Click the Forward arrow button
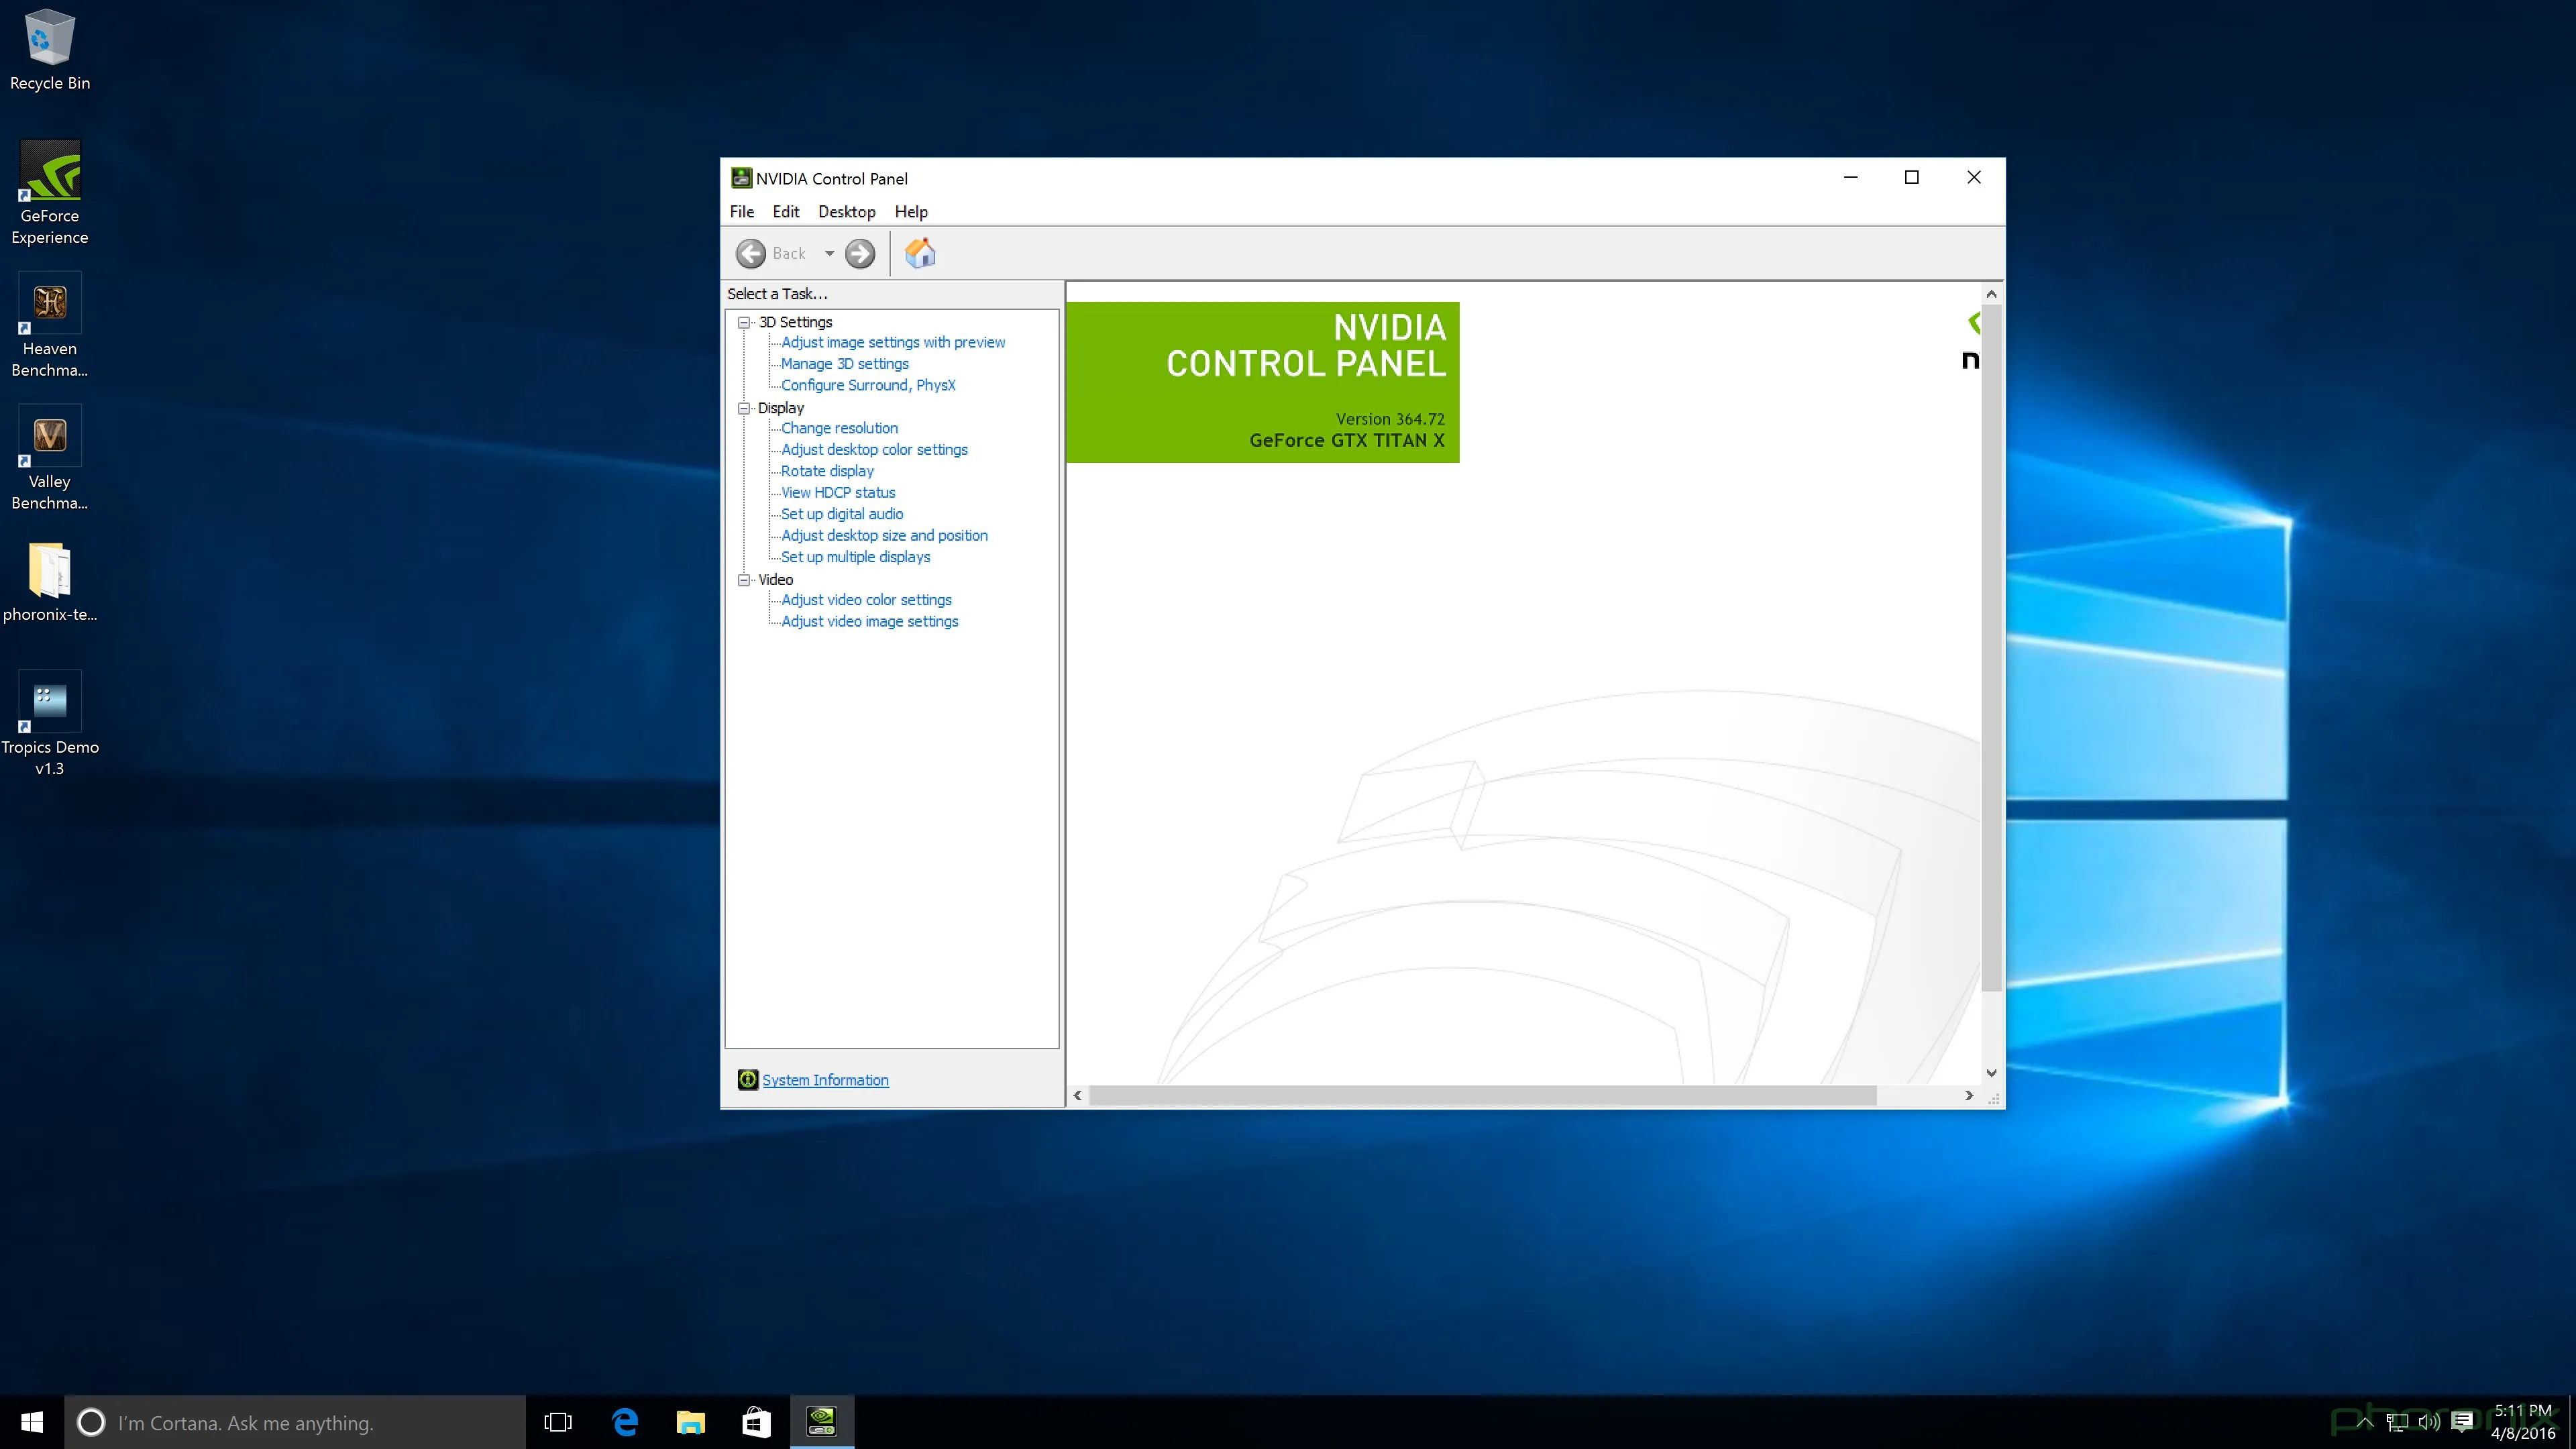This screenshot has height=1449, width=2576. point(860,253)
